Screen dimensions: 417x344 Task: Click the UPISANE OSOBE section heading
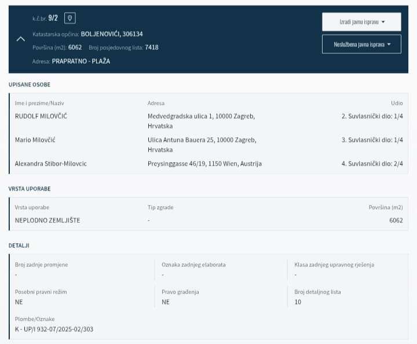pos(30,85)
